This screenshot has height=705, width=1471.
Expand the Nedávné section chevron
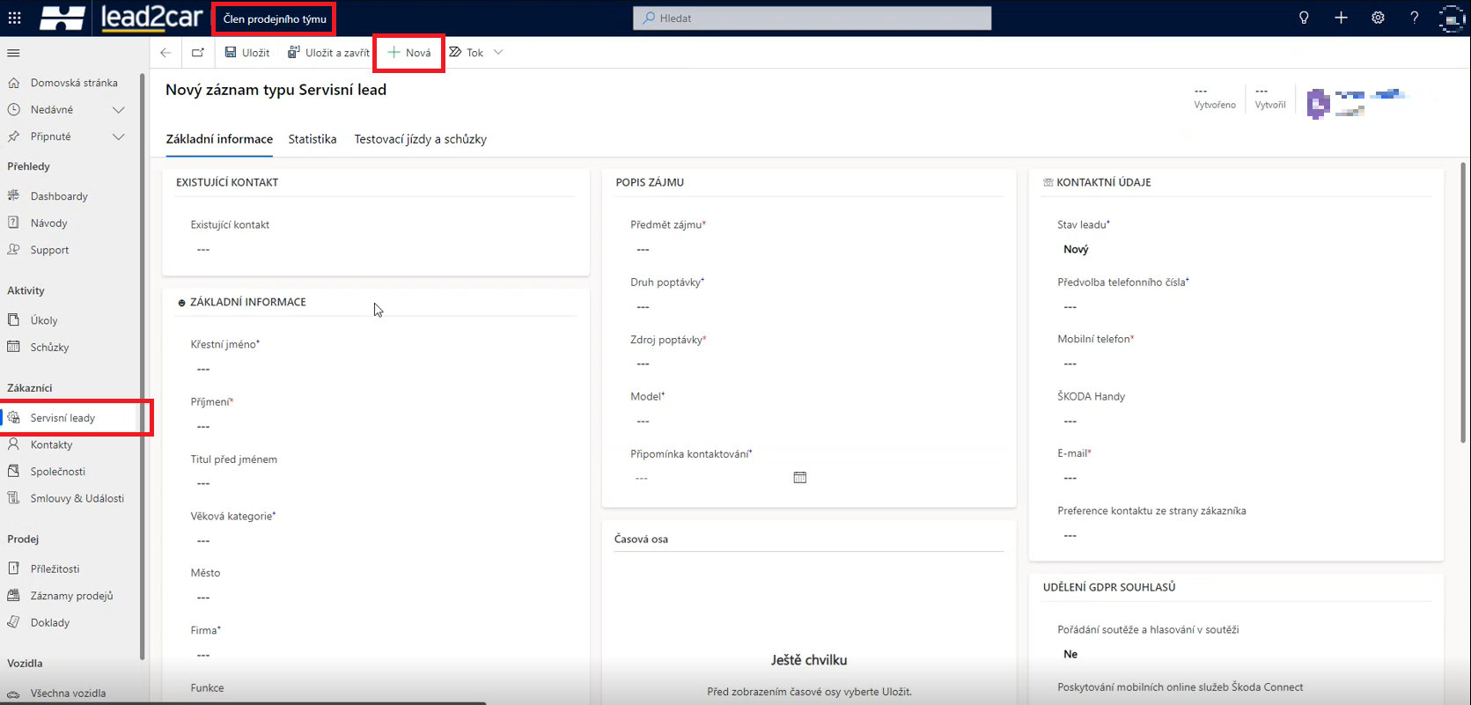pyautogui.click(x=119, y=110)
